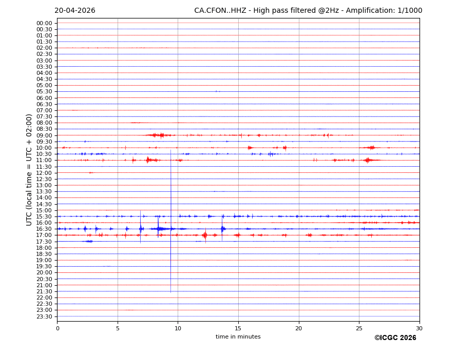Click x-axis tick label 25

(359, 328)
